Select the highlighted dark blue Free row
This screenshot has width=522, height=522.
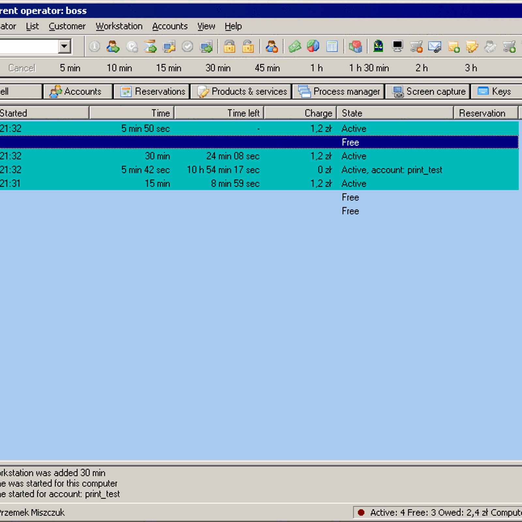[259, 142]
